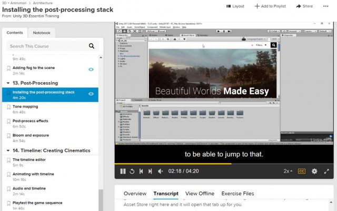
Task: Click the contents list scrollbar thumb
Action: click(x=101, y=200)
